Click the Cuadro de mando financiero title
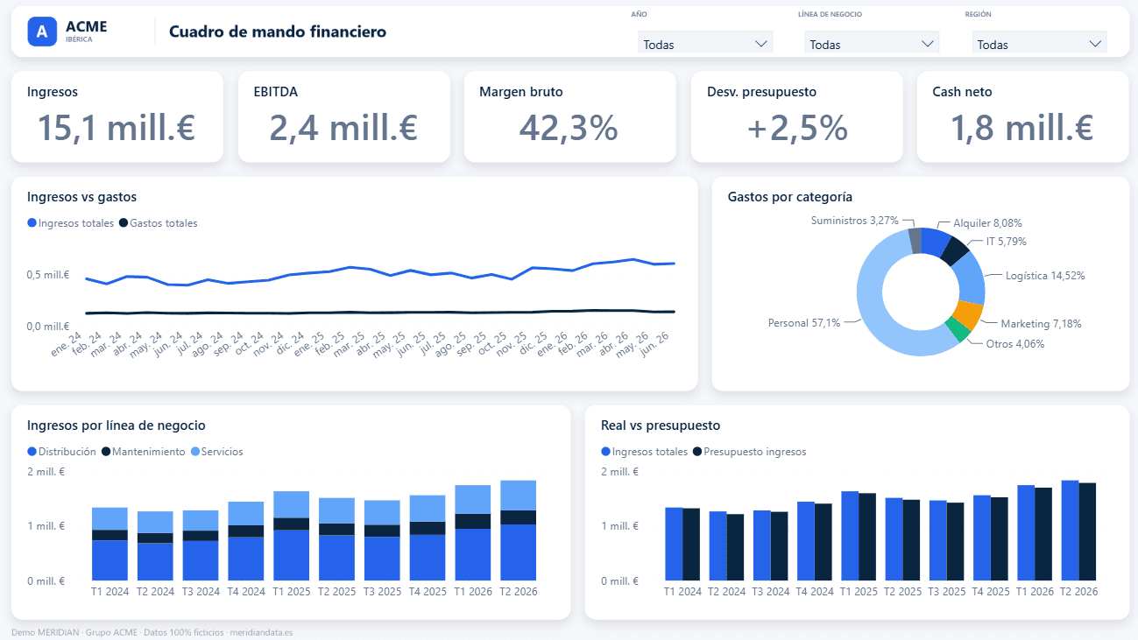Screen dimensions: 1138x640 (278, 32)
